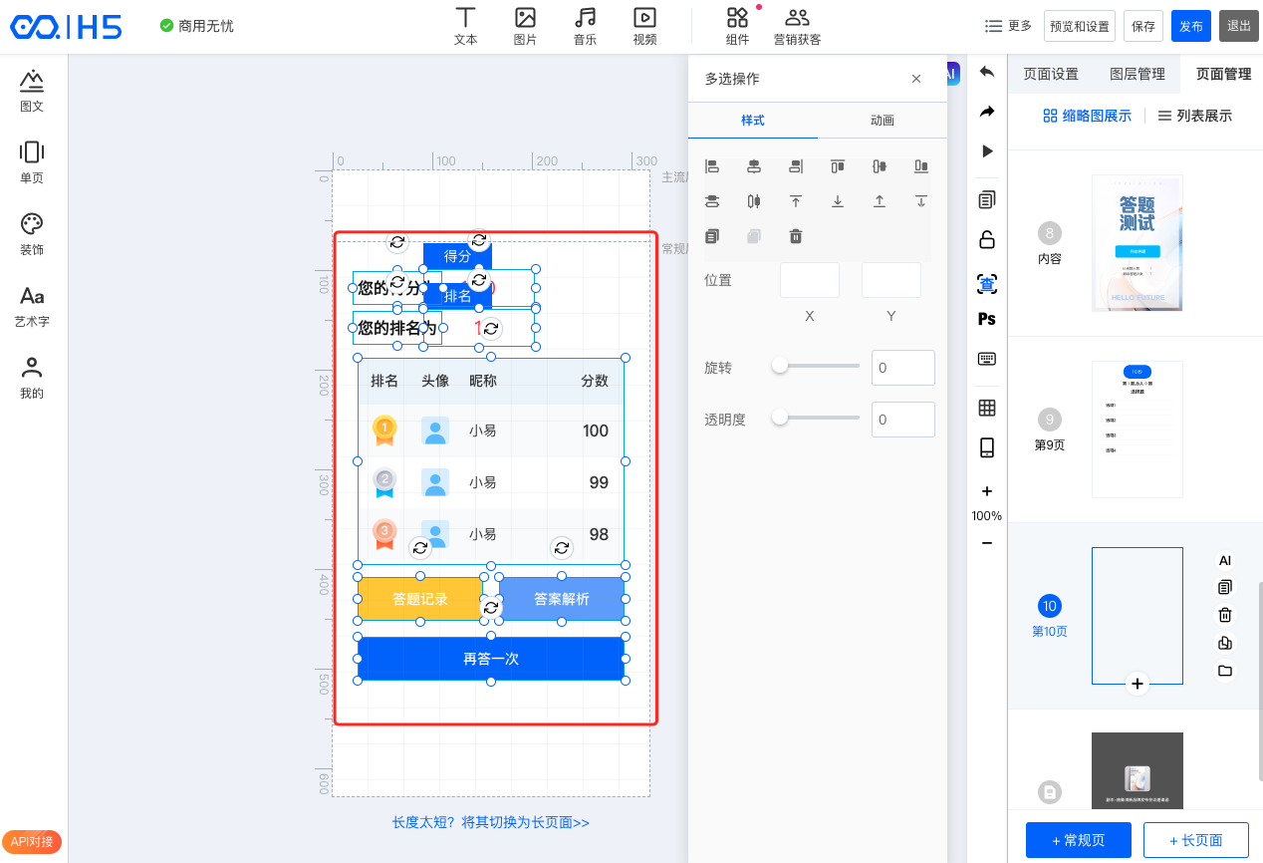Click the align right edges icon

point(796,166)
